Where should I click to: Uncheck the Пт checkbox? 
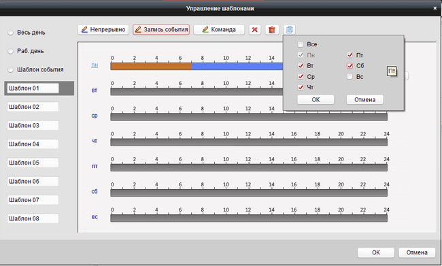coord(350,55)
